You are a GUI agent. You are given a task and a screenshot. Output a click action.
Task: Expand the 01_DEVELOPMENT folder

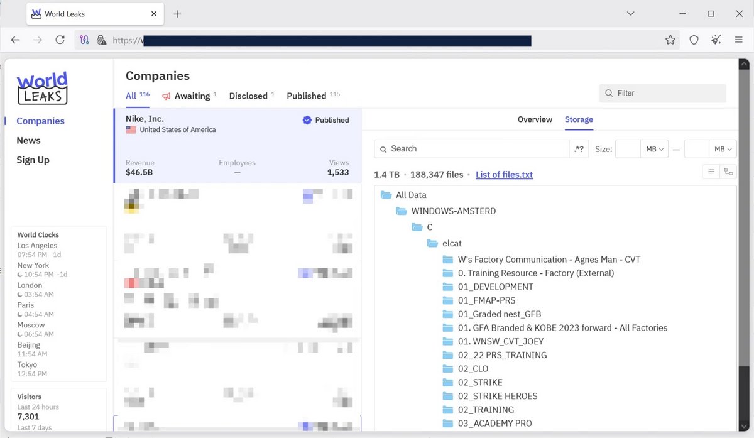coord(495,287)
